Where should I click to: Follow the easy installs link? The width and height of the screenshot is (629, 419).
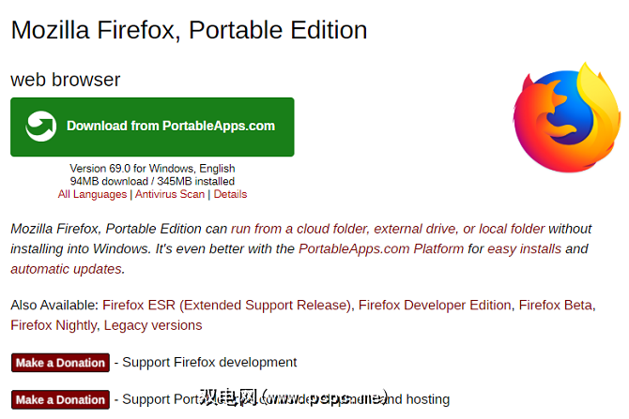point(524,248)
